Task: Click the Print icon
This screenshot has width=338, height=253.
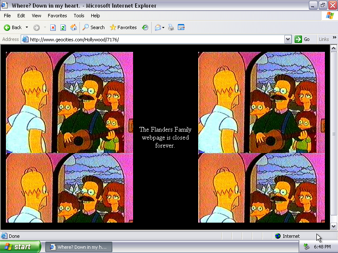Action: click(171, 27)
